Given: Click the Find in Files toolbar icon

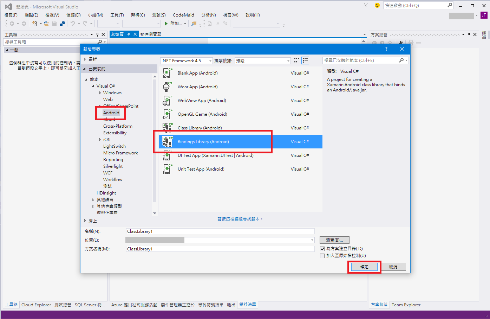Looking at the screenshot, I should 194,24.
